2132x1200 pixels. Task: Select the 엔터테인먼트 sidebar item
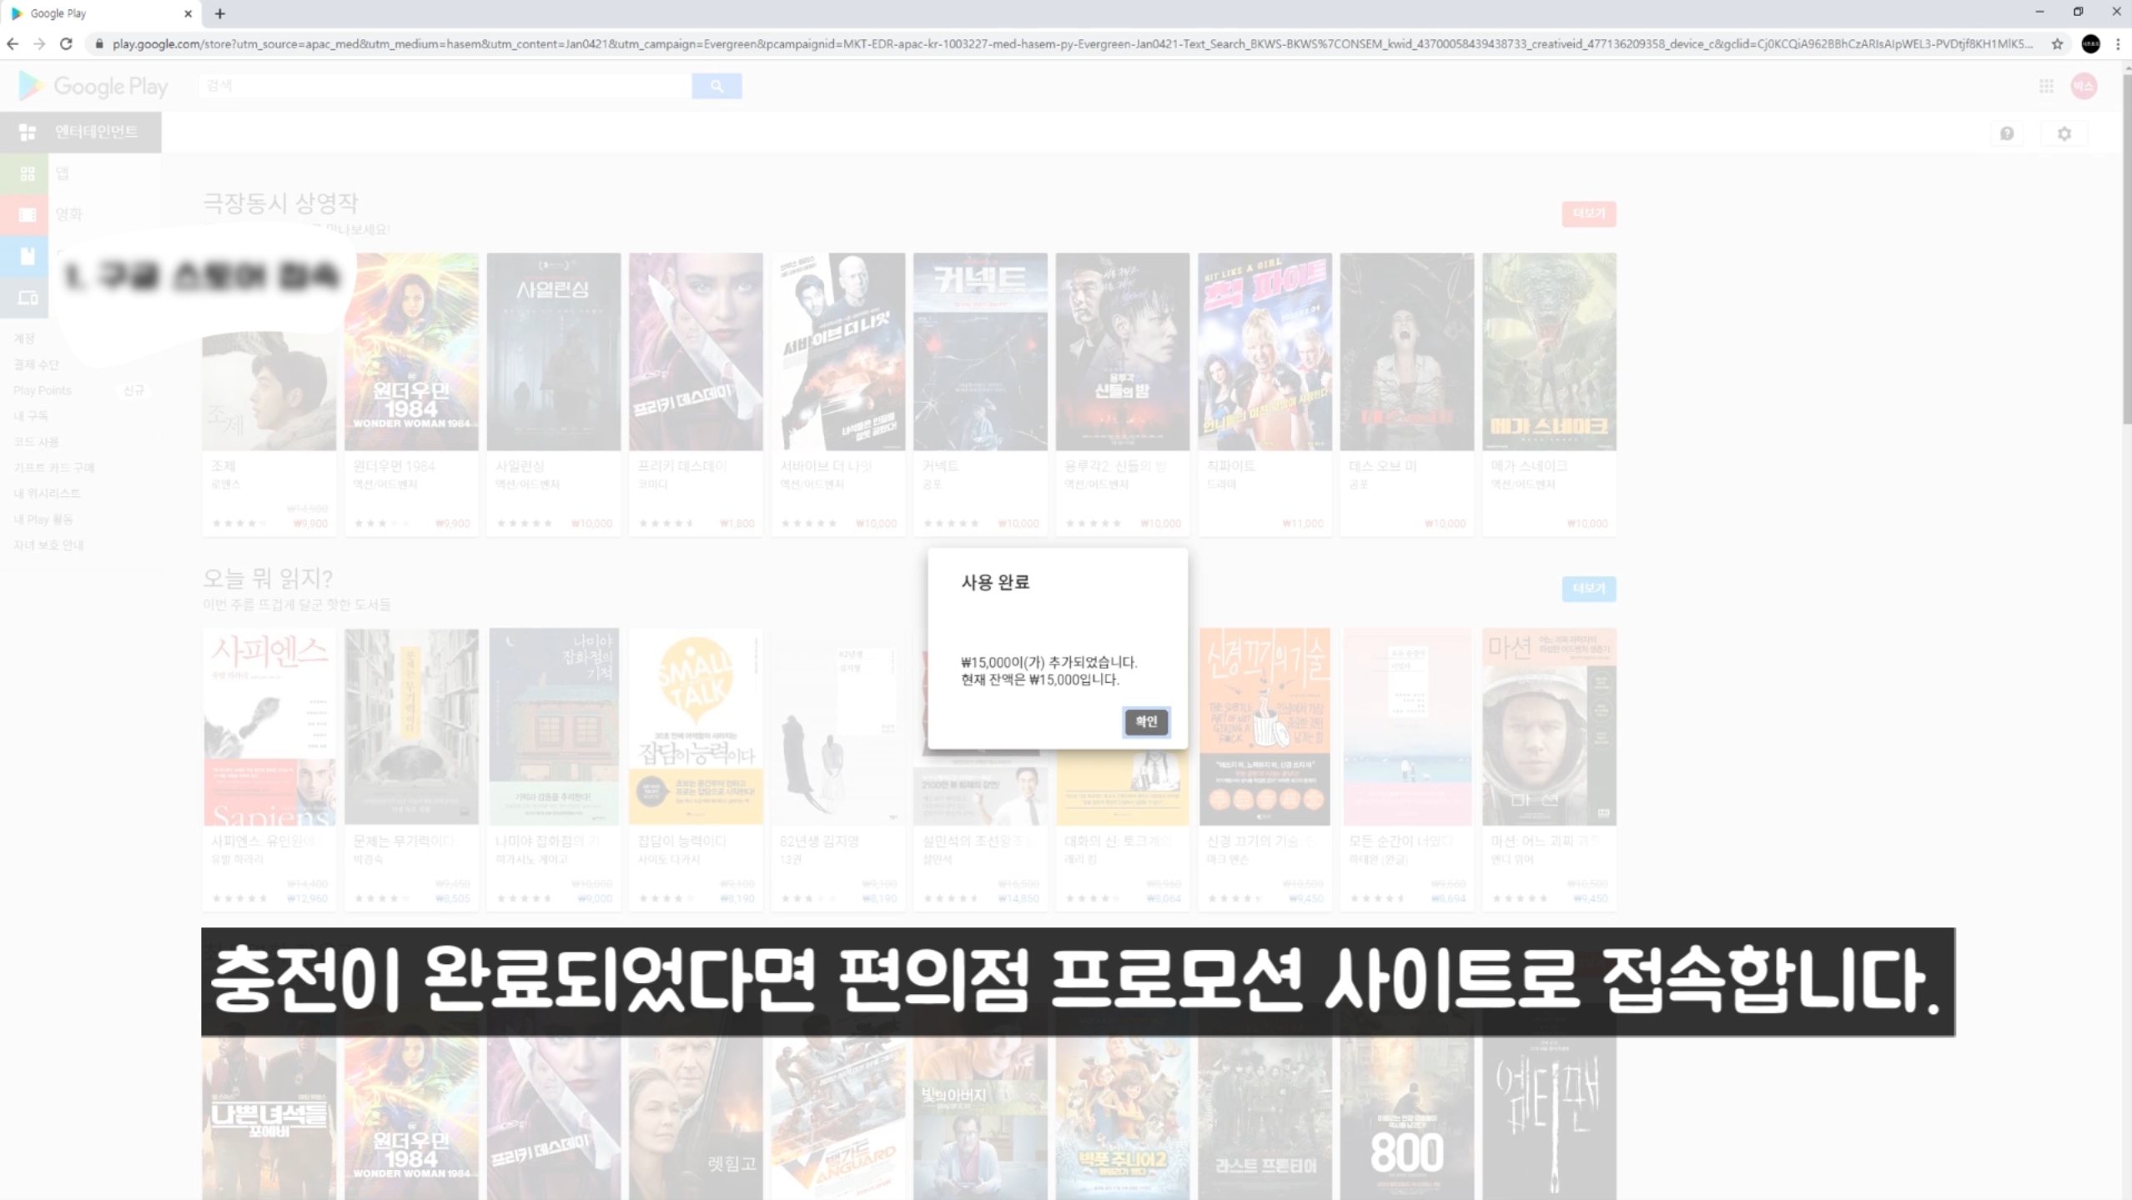(x=81, y=132)
